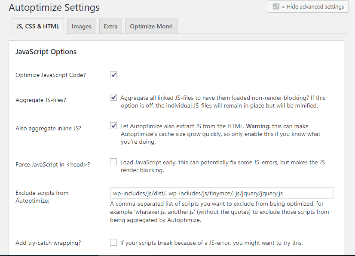The image size is (355, 256).
Task: Select the JS, CSS & HTML tab
Action: click(x=37, y=26)
